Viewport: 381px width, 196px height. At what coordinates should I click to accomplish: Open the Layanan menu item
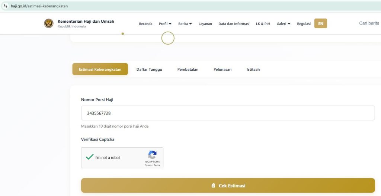coord(205,24)
